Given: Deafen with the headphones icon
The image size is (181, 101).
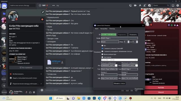Looking at the screenshot, I should coord(30,92).
